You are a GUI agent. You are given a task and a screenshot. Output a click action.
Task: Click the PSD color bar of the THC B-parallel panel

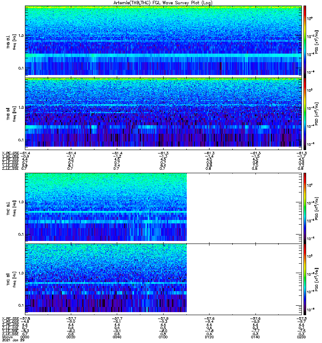click(305, 280)
